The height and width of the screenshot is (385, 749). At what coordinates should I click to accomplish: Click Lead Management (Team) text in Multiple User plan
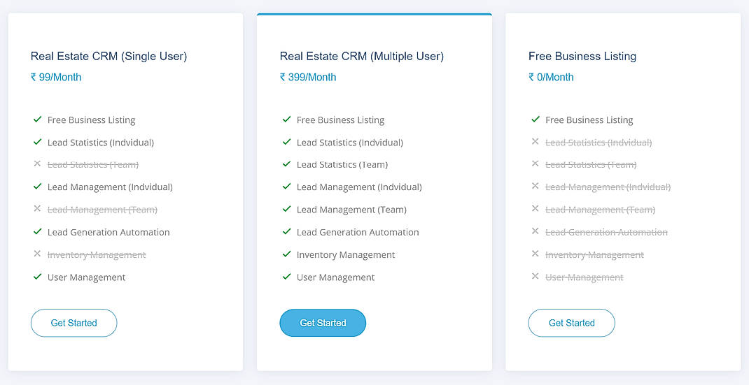pyautogui.click(x=351, y=210)
